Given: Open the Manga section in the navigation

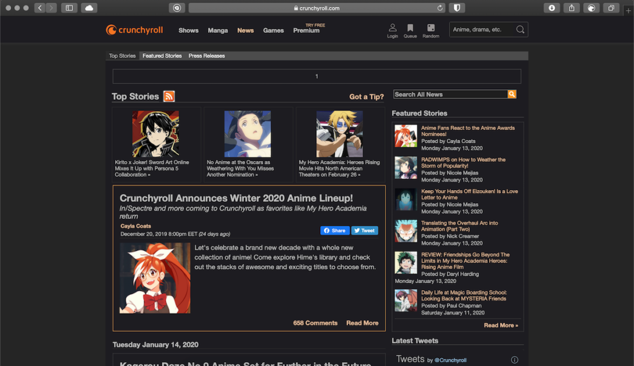Looking at the screenshot, I should coord(217,30).
